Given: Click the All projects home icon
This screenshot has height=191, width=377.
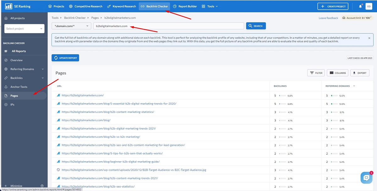Looking at the screenshot, I should click(6, 18).
